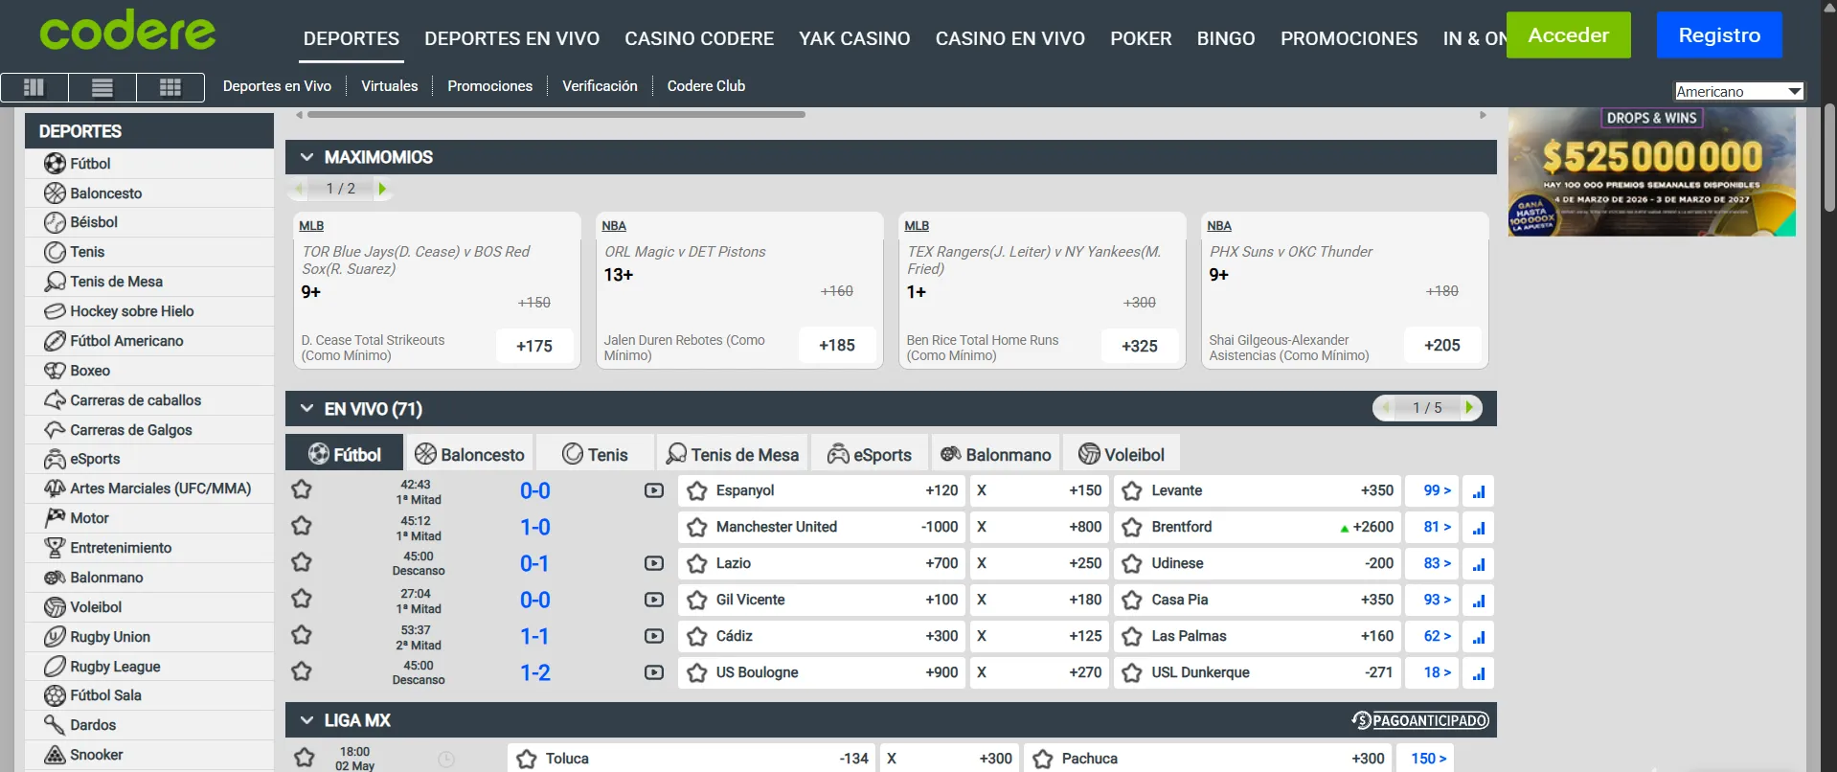Click the page vertical scrollbar thumb
The height and width of the screenshot is (772, 1837).
[x=1829, y=158]
